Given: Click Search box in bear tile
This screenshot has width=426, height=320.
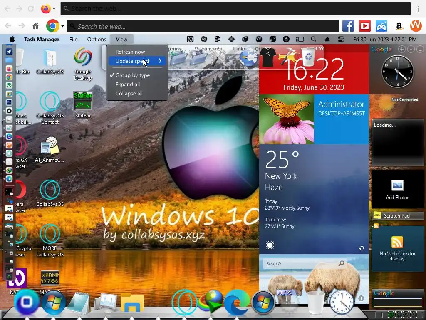Looking at the screenshot, I should (304, 263).
